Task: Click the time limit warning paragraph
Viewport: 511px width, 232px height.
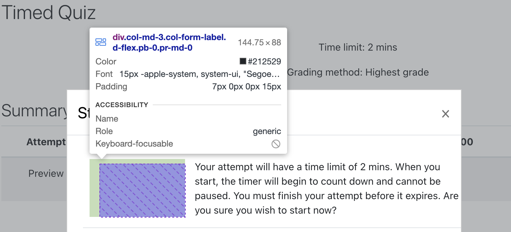Action: tap(327, 188)
